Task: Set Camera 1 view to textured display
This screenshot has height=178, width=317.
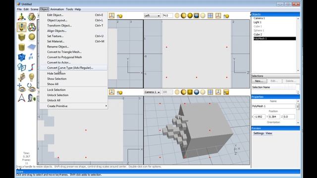Action: click(x=196, y=92)
